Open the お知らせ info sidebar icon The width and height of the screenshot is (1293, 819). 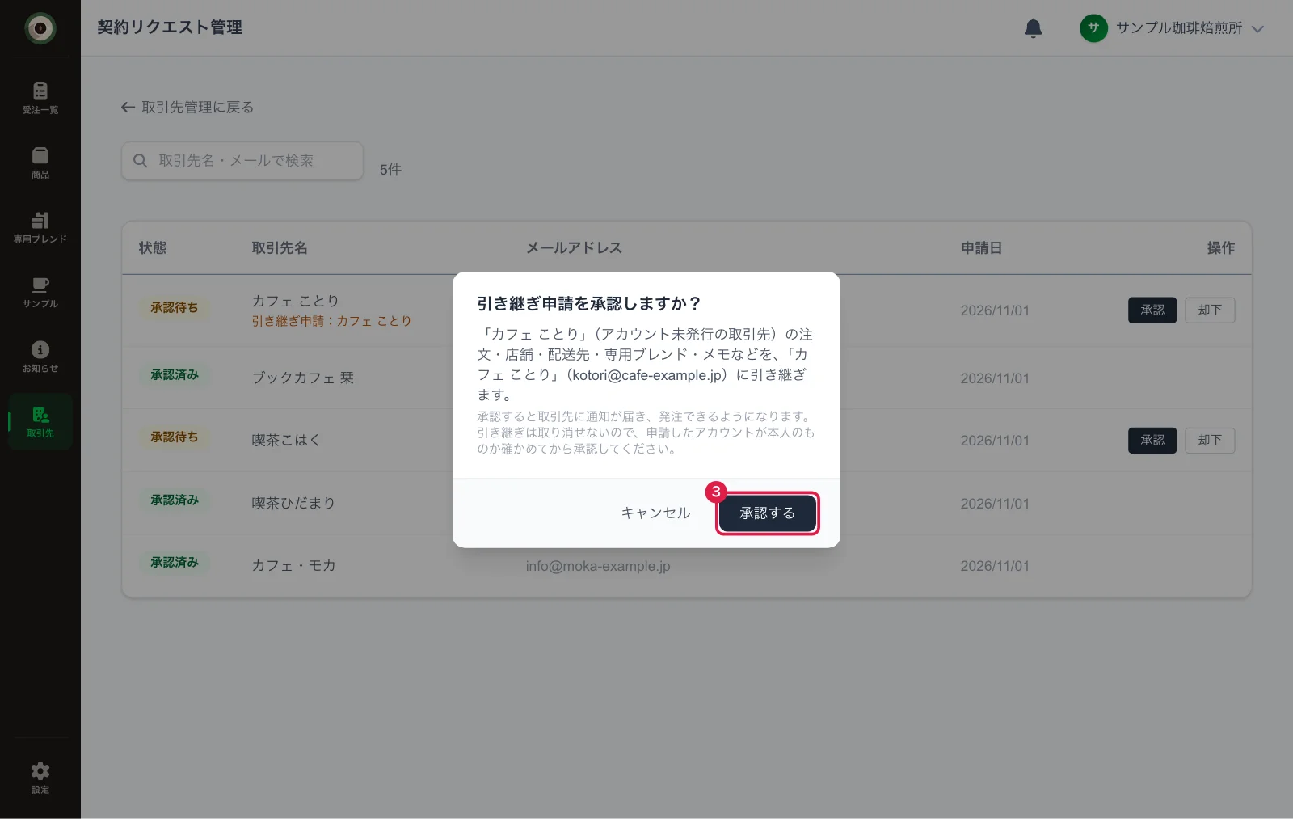click(40, 357)
